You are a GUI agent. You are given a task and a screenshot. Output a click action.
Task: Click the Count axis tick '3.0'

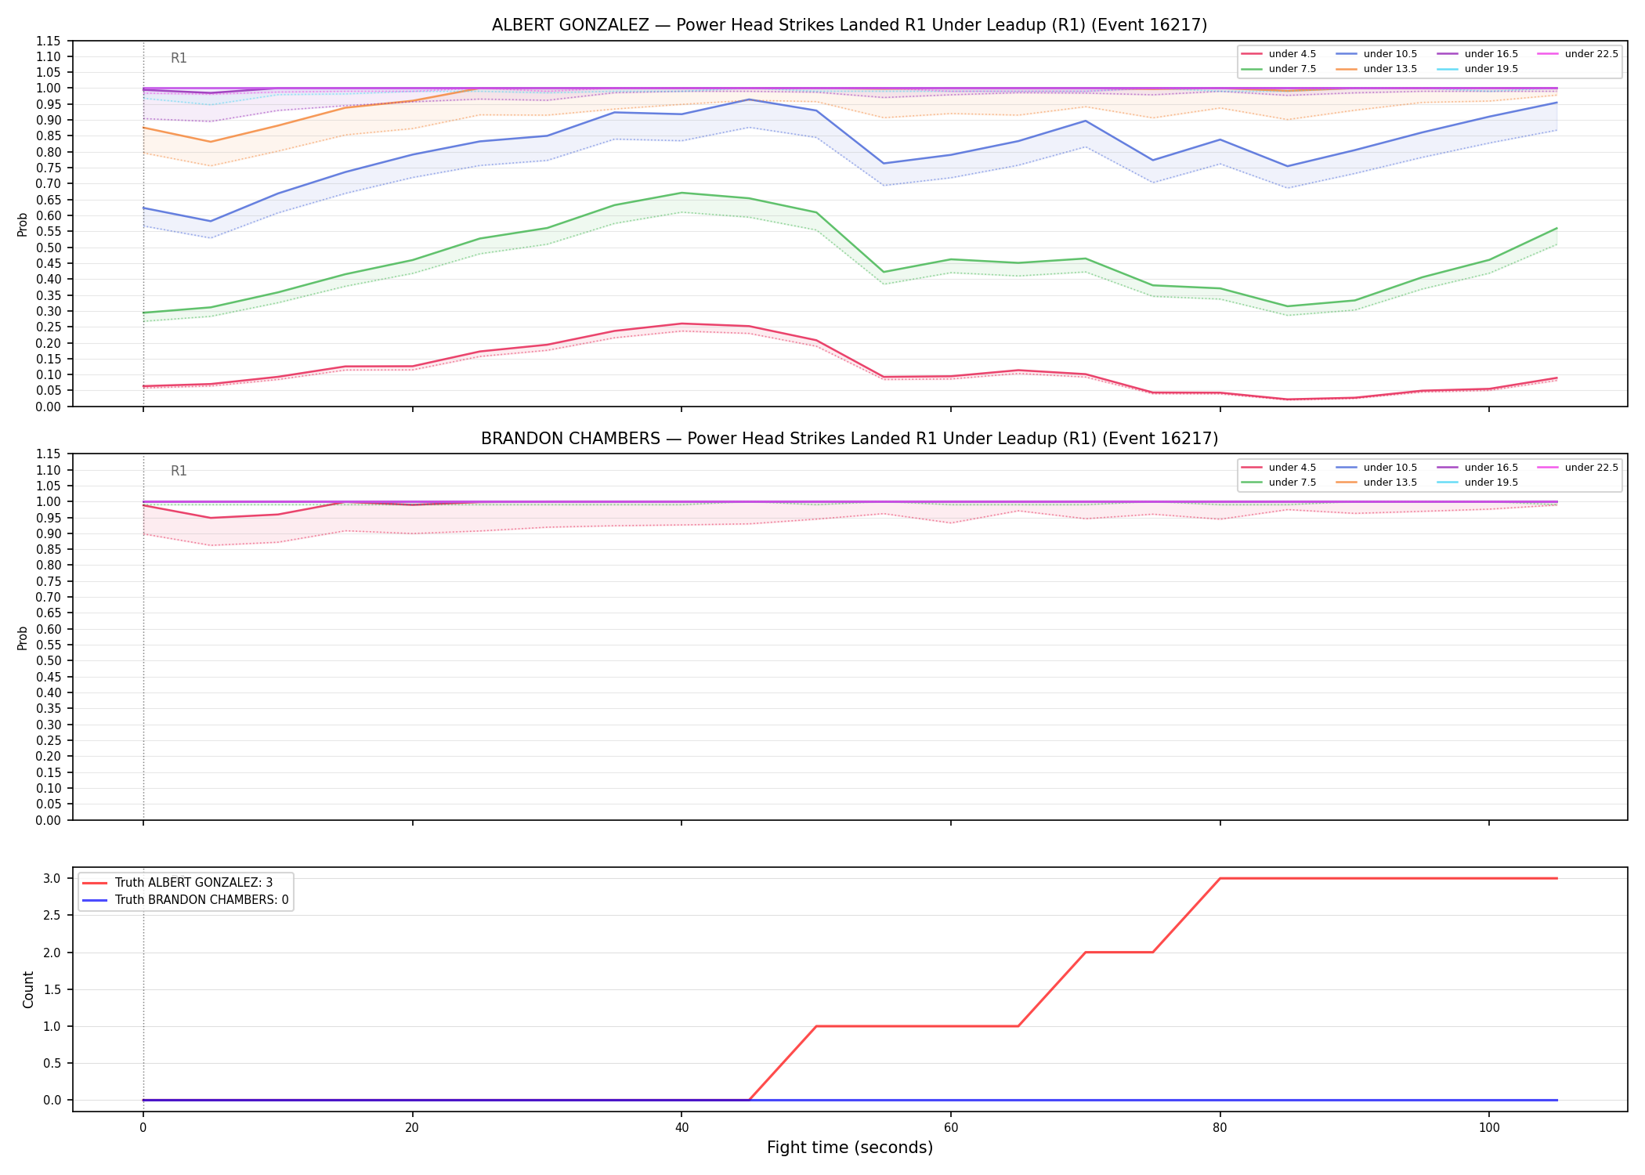tap(52, 878)
